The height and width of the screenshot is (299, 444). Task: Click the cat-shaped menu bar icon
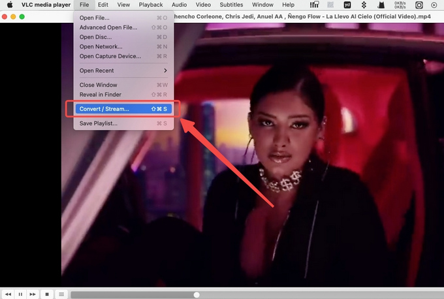(381, 5)
